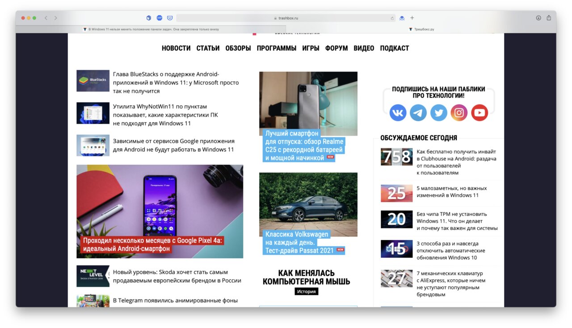Click the Skoda Next Level thumbnail

(93, 276)
